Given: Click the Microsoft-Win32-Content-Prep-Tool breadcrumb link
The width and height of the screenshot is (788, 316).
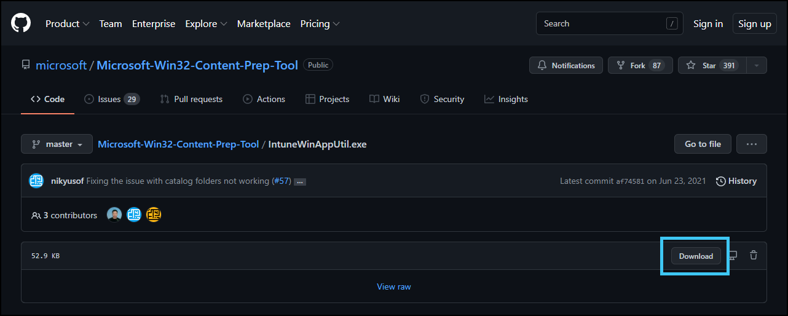Looking at the screenshot, I should (x=178, y=144).
